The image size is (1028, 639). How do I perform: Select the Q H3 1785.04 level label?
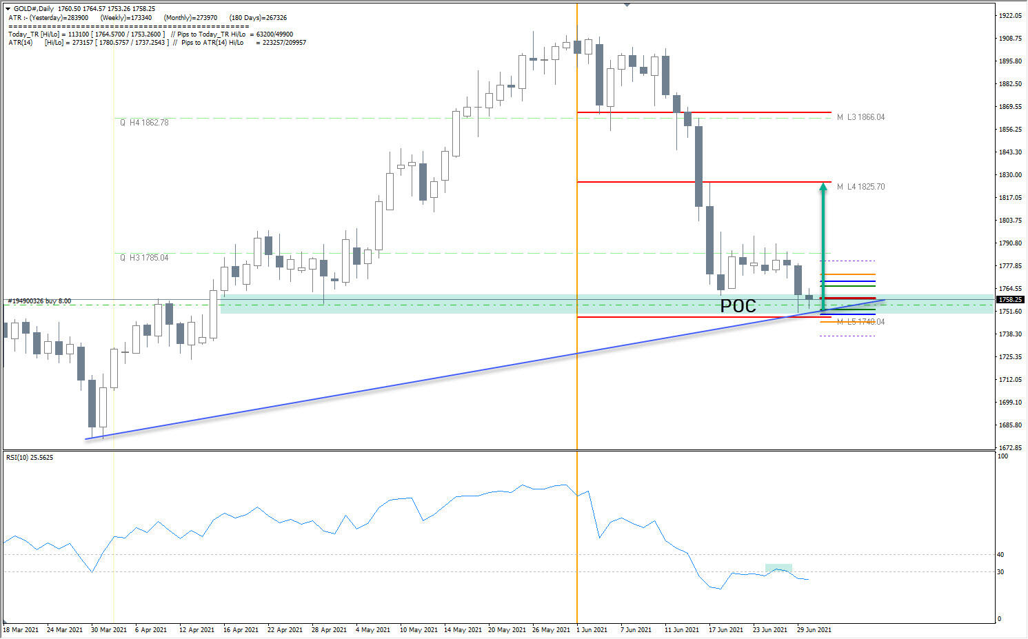coord(144,258)
